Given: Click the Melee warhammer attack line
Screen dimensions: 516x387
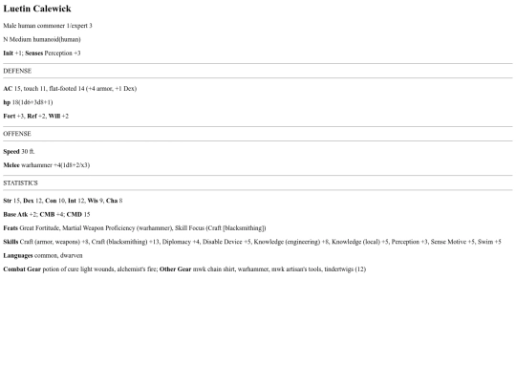Looking at the screenshot, I should (47, 165).
